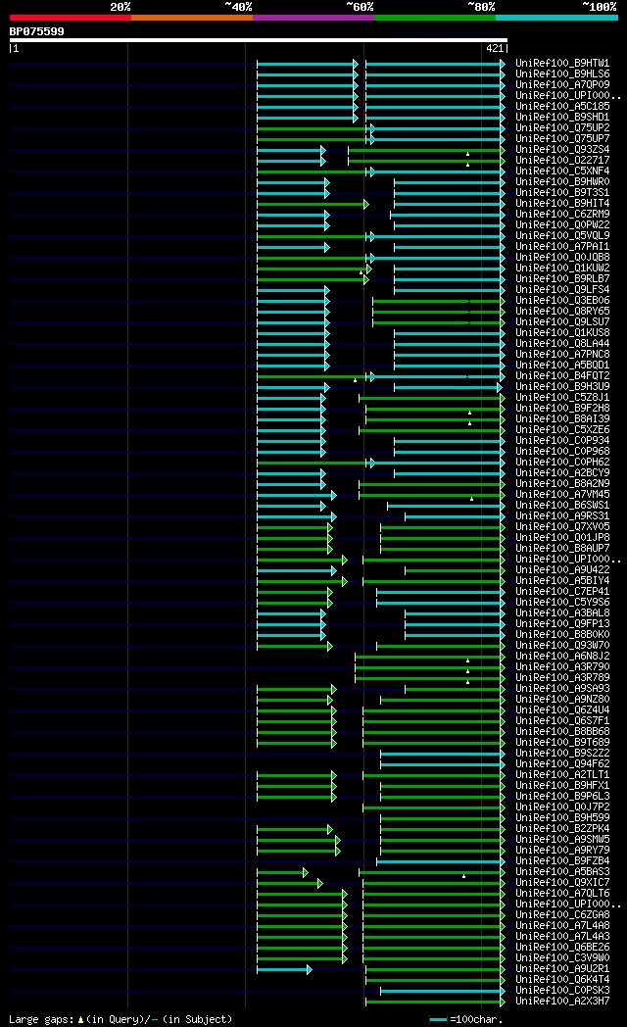
Task: Open hit UniRef100_B9HTW1
Action: 562,64
